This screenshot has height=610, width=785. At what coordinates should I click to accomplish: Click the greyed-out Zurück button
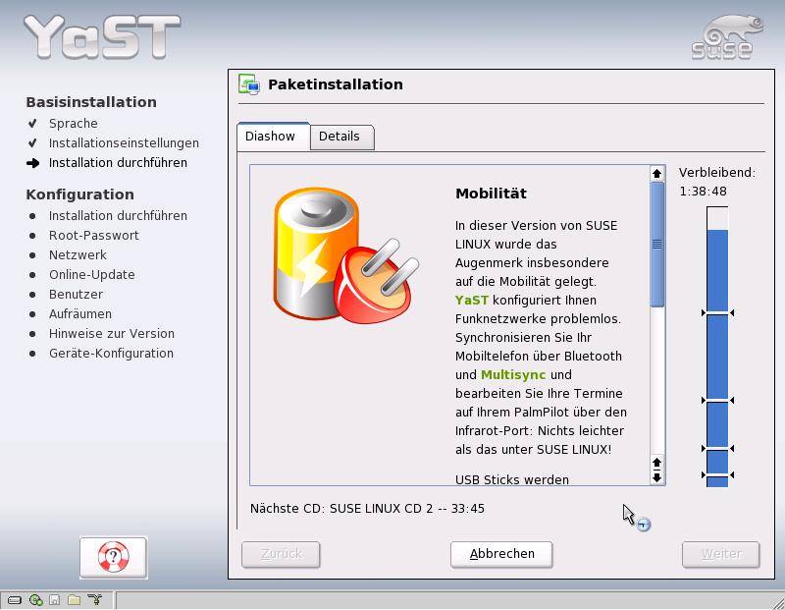click(x=281, y=554)
